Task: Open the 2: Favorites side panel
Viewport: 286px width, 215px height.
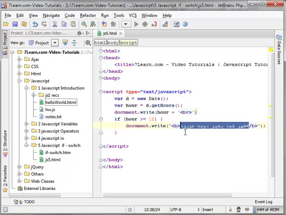Action: point(5,179)
